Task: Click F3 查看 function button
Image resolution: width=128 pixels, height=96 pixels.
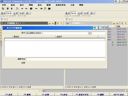Action: point(9,94)
